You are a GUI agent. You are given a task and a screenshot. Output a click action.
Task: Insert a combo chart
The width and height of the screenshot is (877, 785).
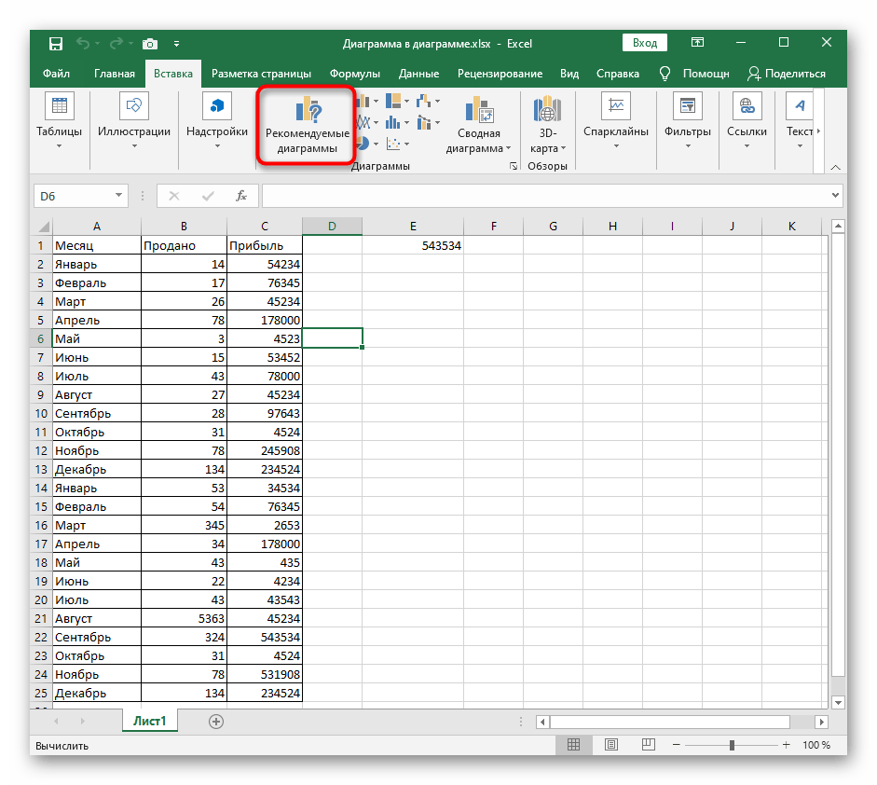(429, 122)
